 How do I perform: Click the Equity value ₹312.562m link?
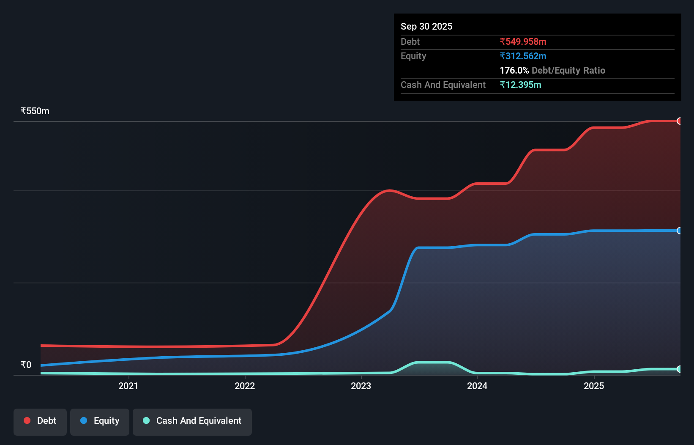pos(523,56)
